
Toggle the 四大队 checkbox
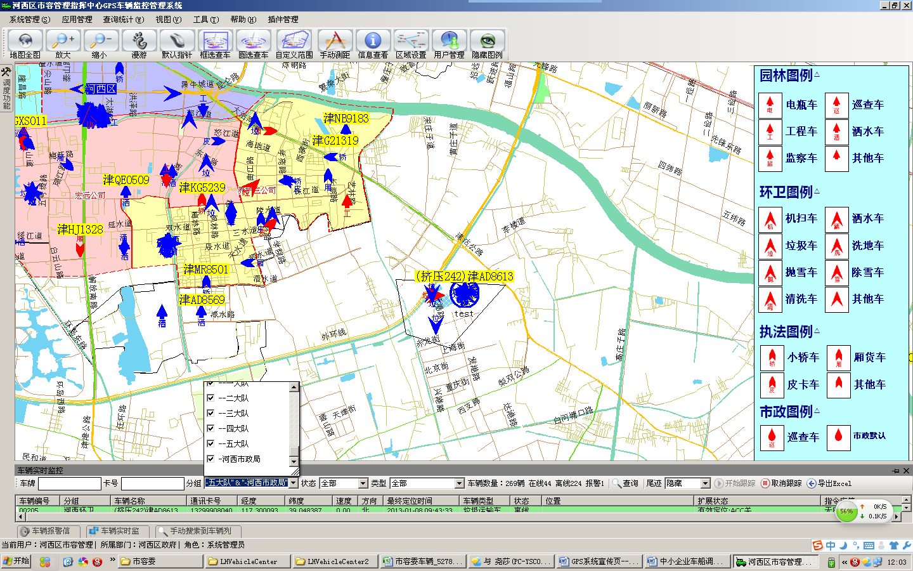[x=210, y=429]
